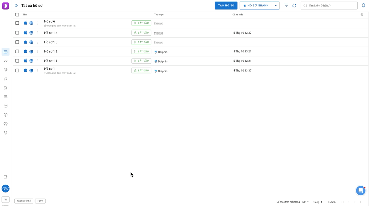Open the API icon in the sidebar

[6, 105]
